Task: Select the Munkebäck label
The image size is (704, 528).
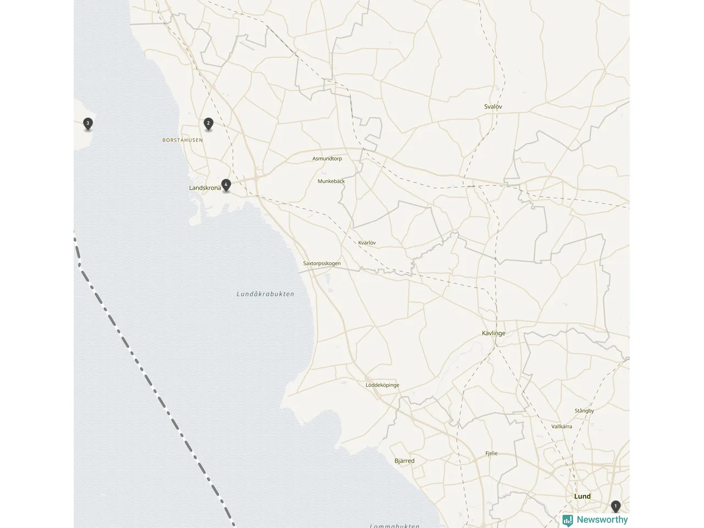Action: (331, 181)
